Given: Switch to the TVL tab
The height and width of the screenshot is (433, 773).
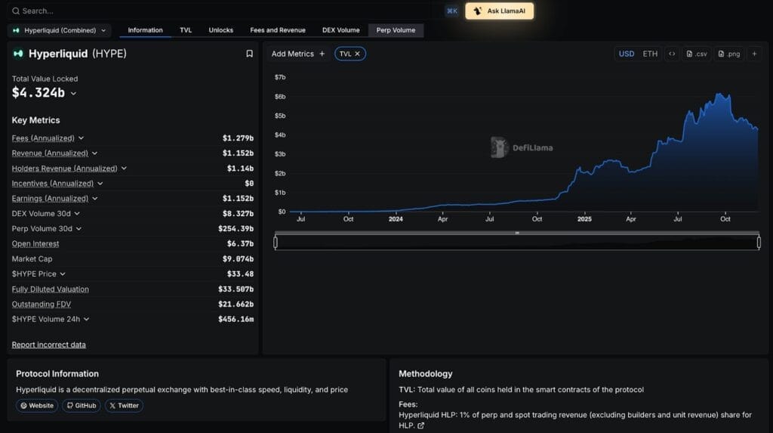Looking at the screenshot, I should (x=186, y=30).
